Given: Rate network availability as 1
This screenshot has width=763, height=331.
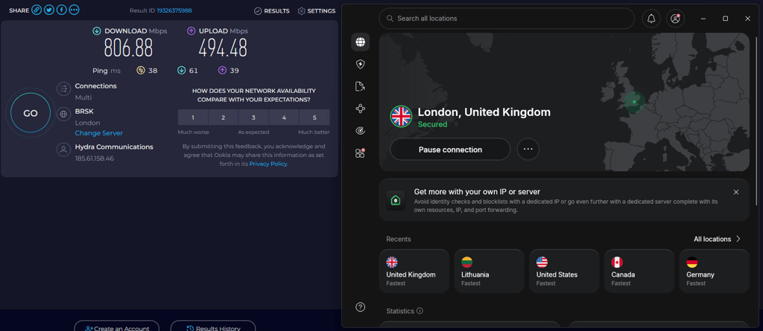Looking at the screenshot, I should pyautogui.click(x=193, y=118).
